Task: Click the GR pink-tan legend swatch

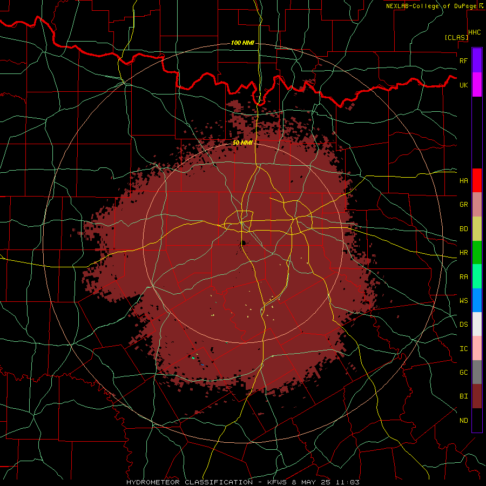Action: (x=477, y=205)
